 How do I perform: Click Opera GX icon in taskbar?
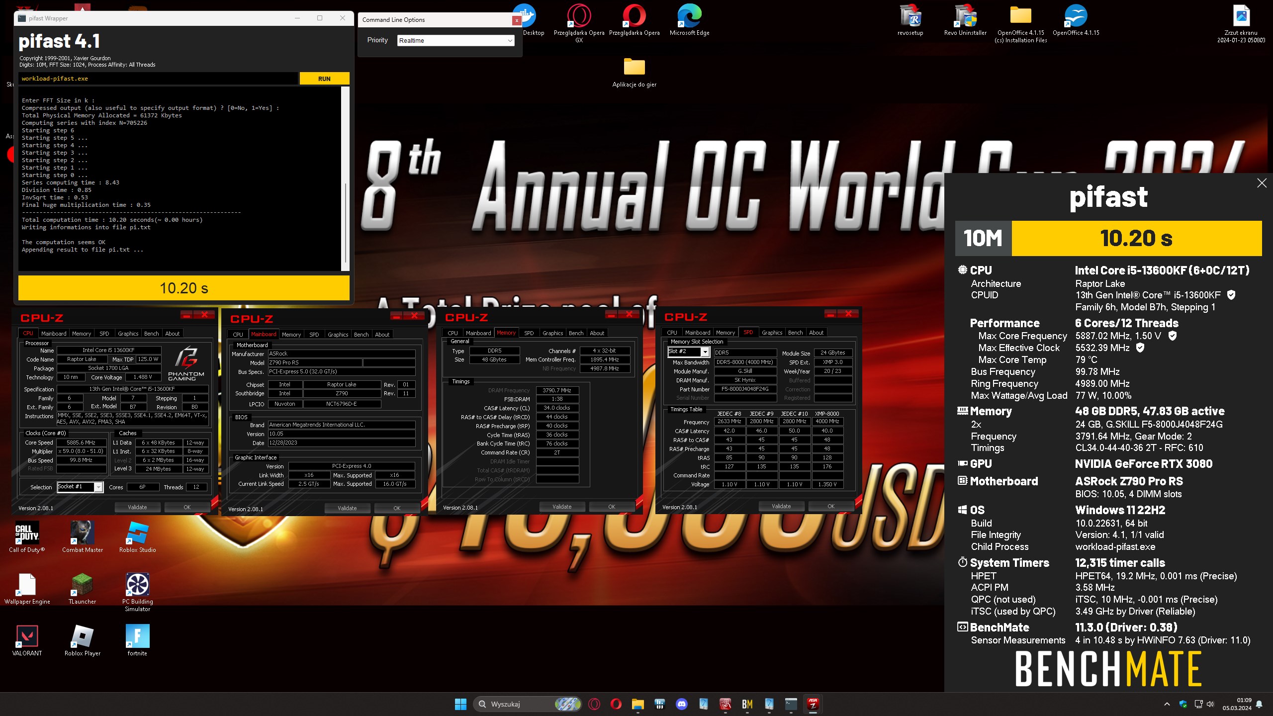(594, 704)
